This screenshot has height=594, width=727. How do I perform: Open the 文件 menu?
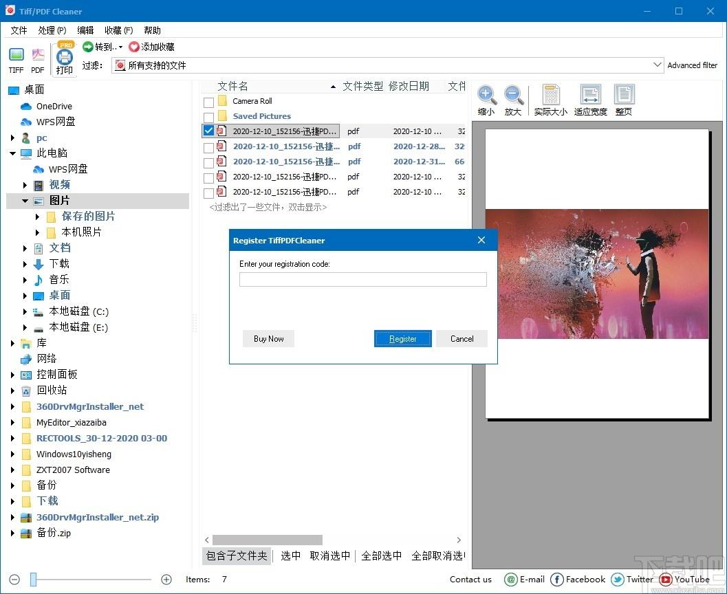(19, 30)
